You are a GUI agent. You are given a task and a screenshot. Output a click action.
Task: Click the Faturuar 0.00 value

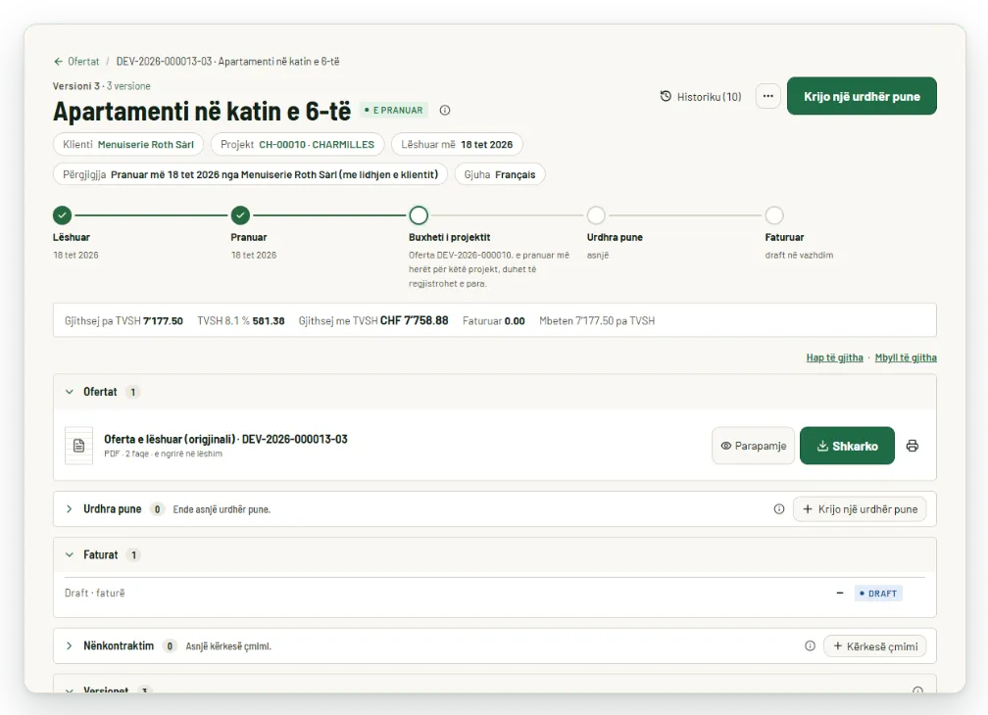[x=493, y=320]
